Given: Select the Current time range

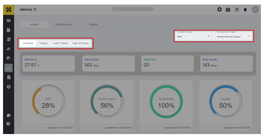Looking at the screenshot, I should [x=28, y=43].
